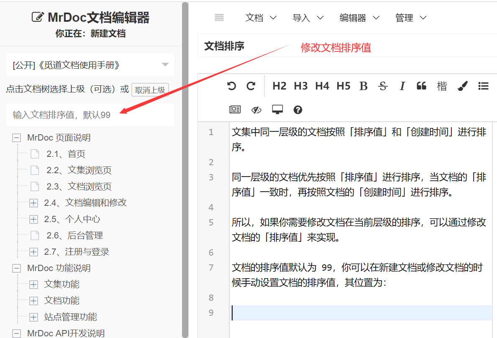Collapse the MrDoc 页面说明 tree node
Image resolution: width=497 pixels, height=338 pixels.
click(17, 138)
